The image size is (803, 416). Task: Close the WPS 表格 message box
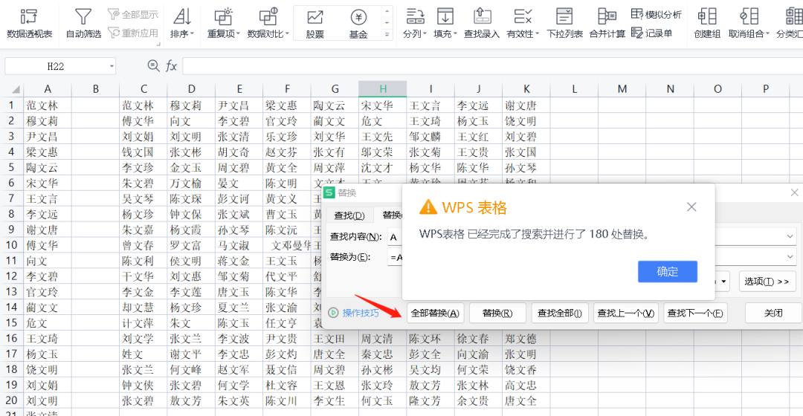click(691, 207)
